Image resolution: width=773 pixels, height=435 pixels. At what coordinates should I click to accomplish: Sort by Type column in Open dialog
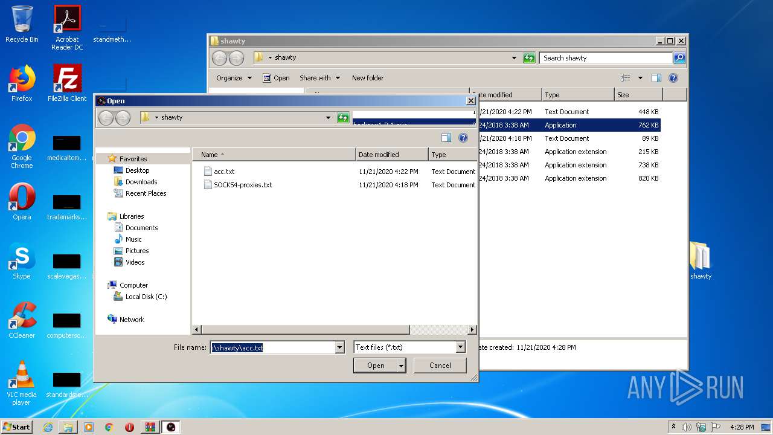click(x=452, y=155)
